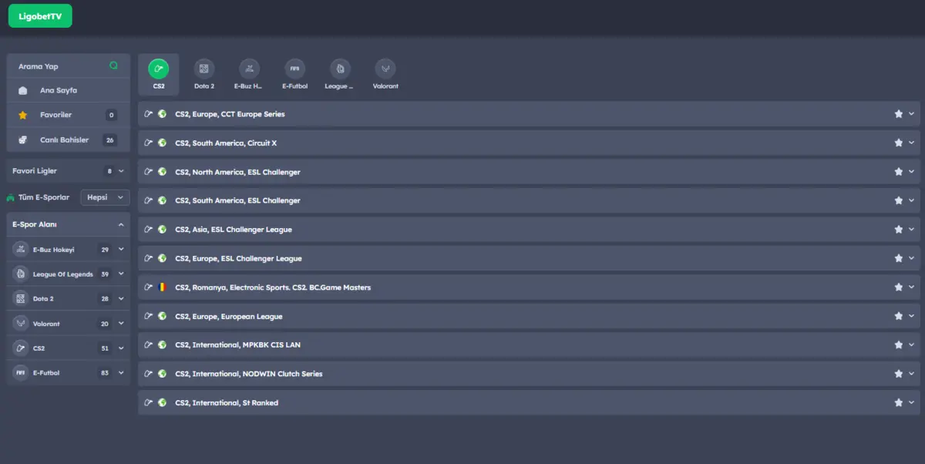Choose the Valorant icon in top bar

[385, 69]
